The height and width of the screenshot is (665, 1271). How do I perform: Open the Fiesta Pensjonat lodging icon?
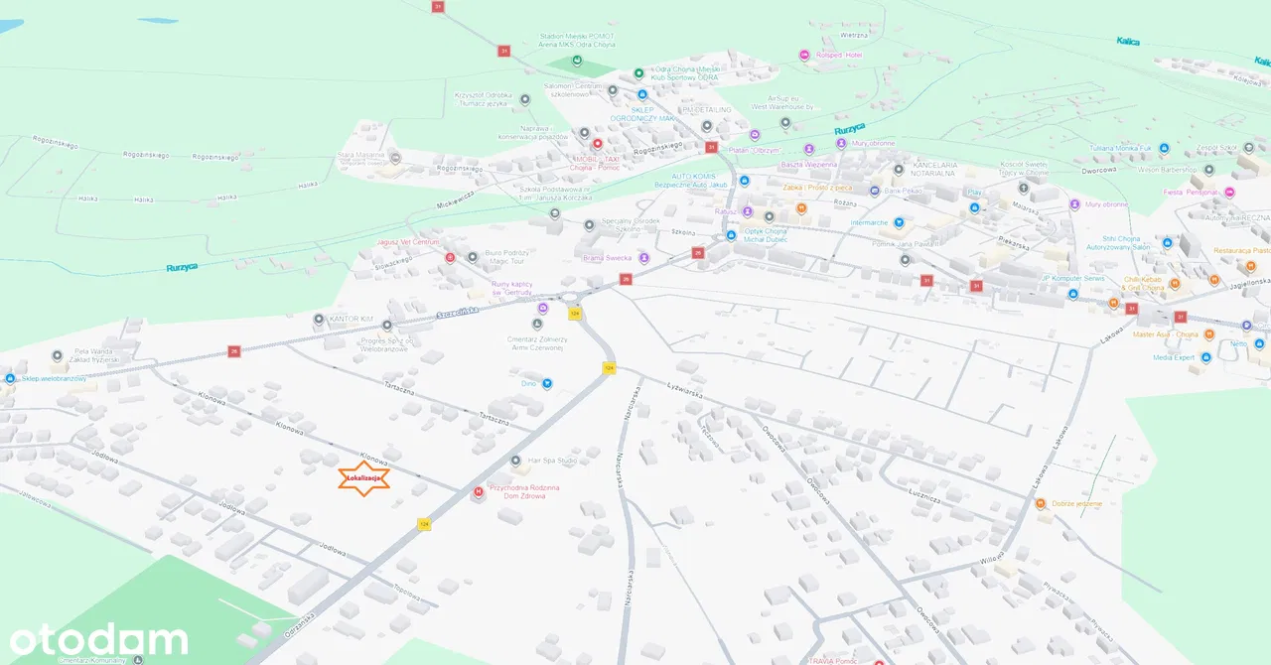click(x=1229, y=192)
